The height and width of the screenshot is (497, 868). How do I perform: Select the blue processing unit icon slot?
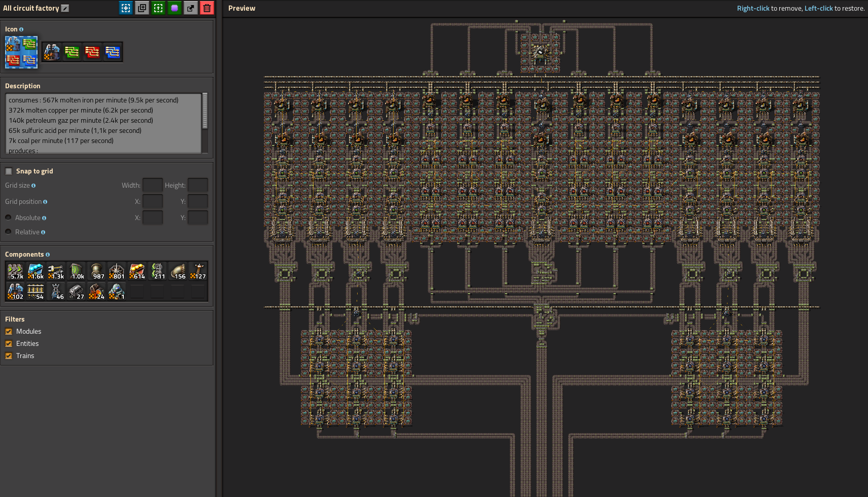[x=113, y=52]
